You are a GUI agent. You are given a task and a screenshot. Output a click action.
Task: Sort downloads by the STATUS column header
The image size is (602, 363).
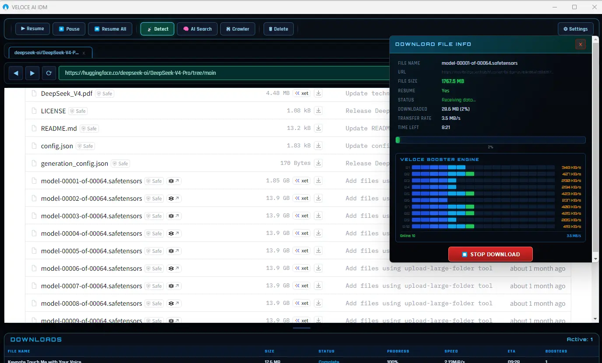(x=327, y=351)
